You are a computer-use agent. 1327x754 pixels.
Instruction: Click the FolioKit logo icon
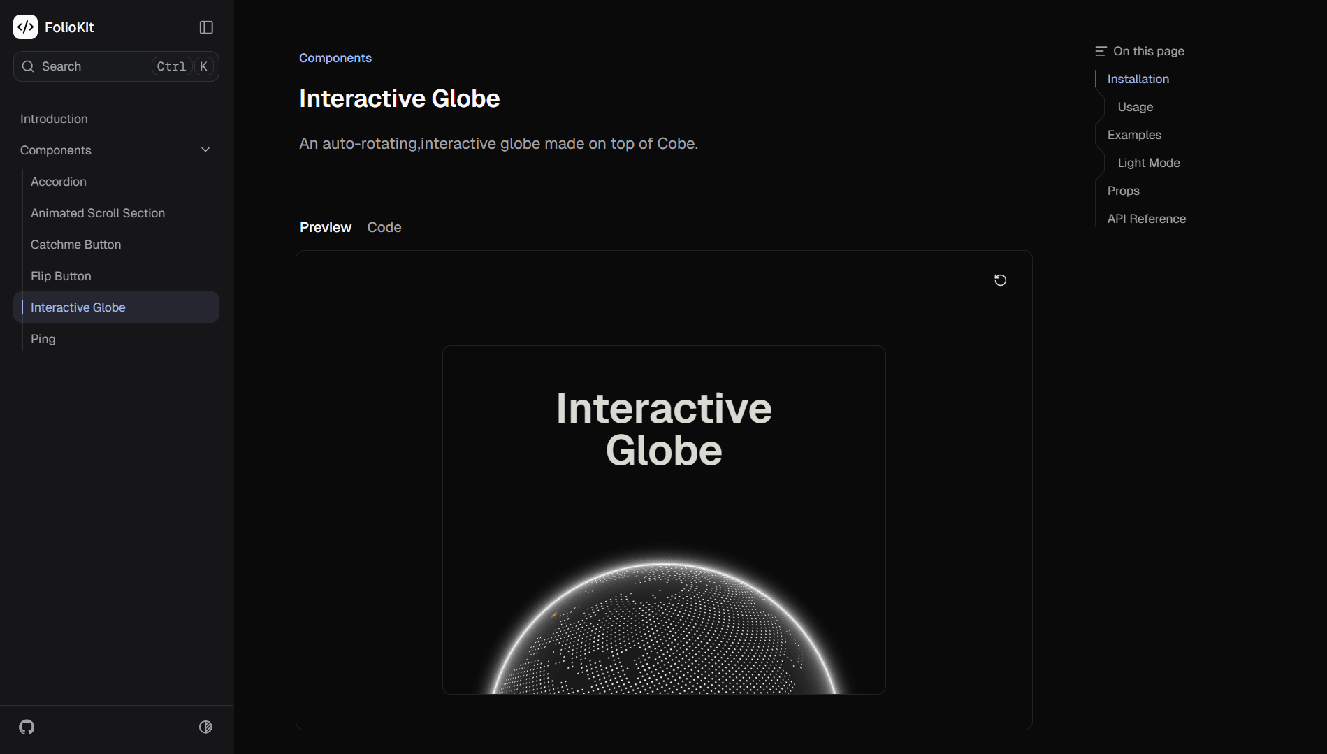[26, 27]
